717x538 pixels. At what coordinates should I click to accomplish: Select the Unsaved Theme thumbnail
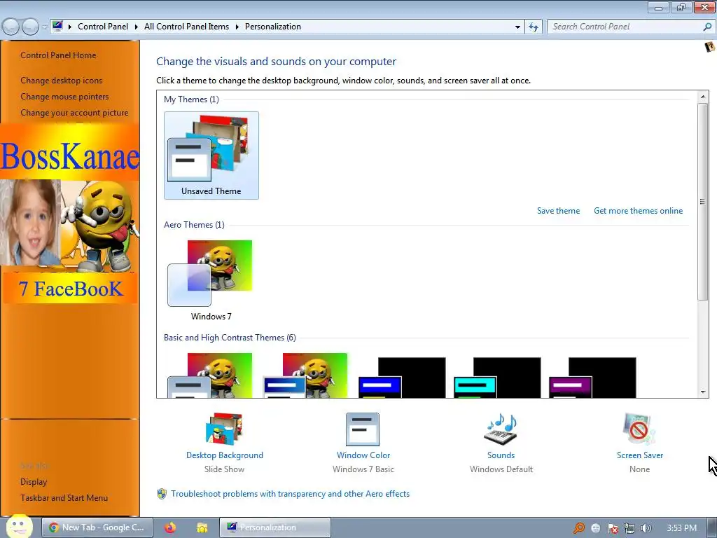coord(211,156)
